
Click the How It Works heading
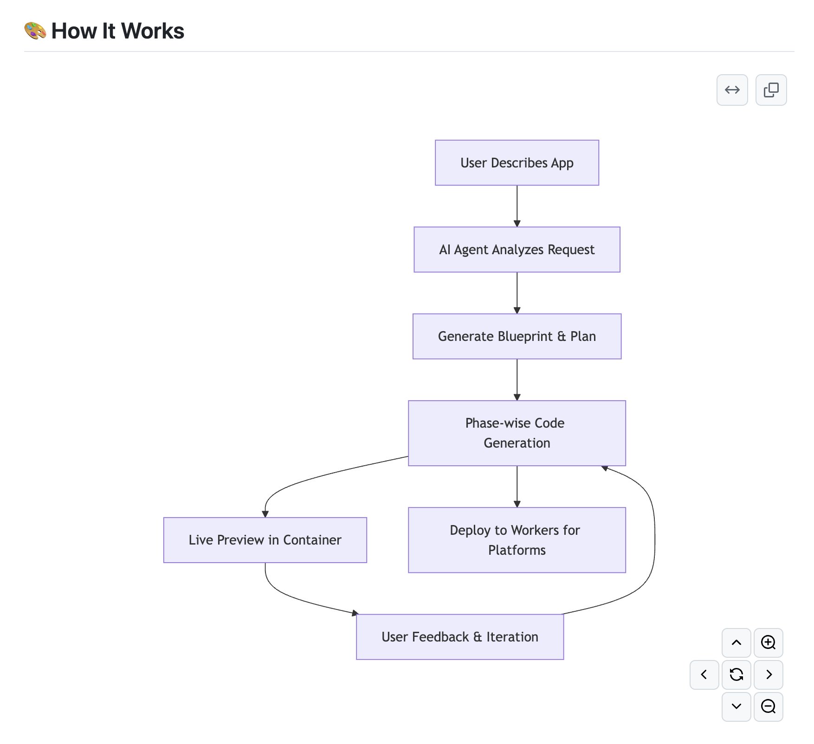pos(117,31)
